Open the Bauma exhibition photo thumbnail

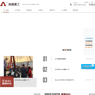click(18, 67)
